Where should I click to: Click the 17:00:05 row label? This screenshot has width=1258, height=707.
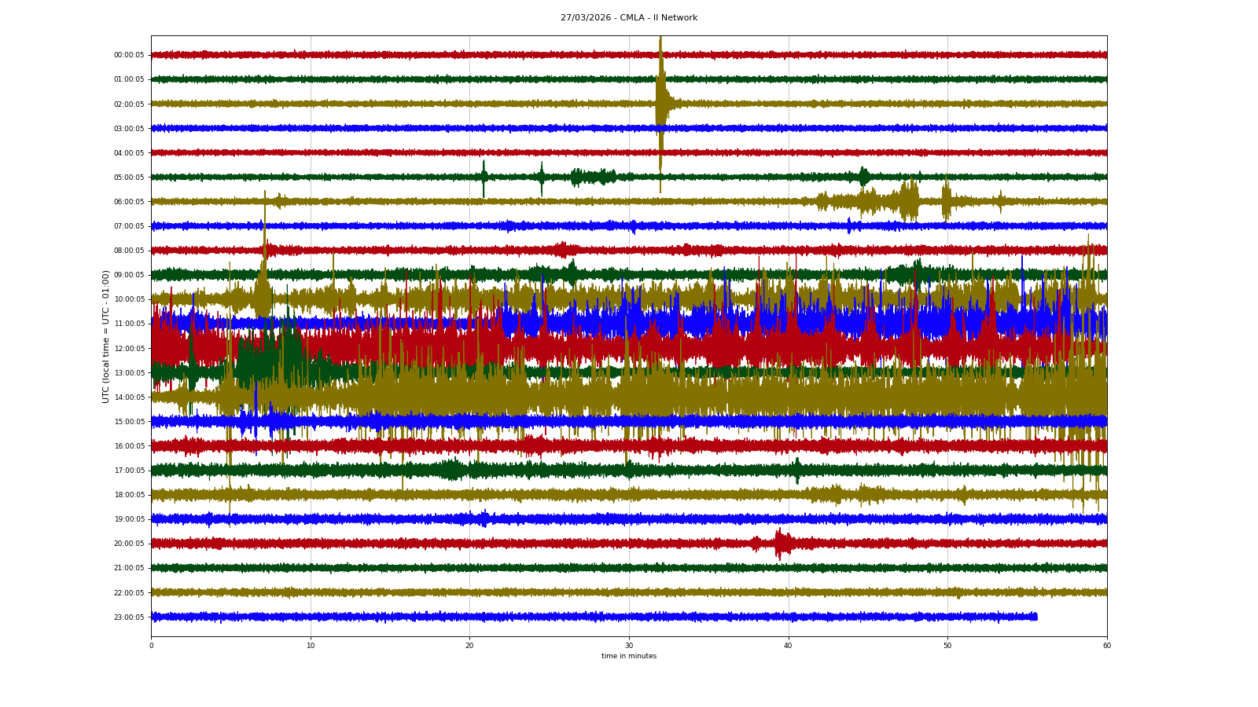coord(129,471)
